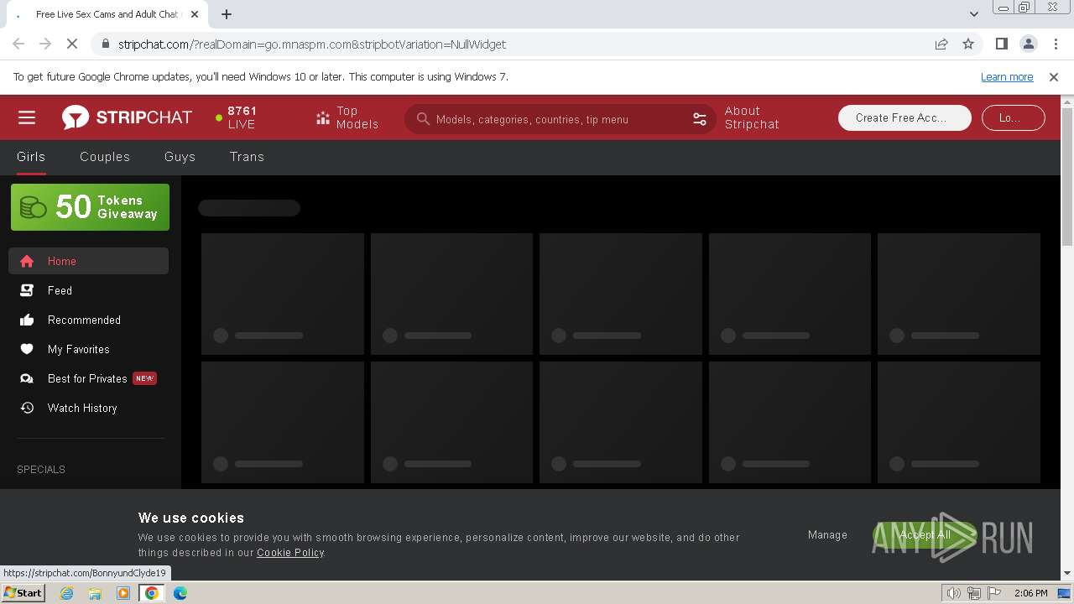The width and height of the screenshot is (1074, 604).
Task: Click the Stripchat logo
Action: pyautogui.click(x=127, y=117)
